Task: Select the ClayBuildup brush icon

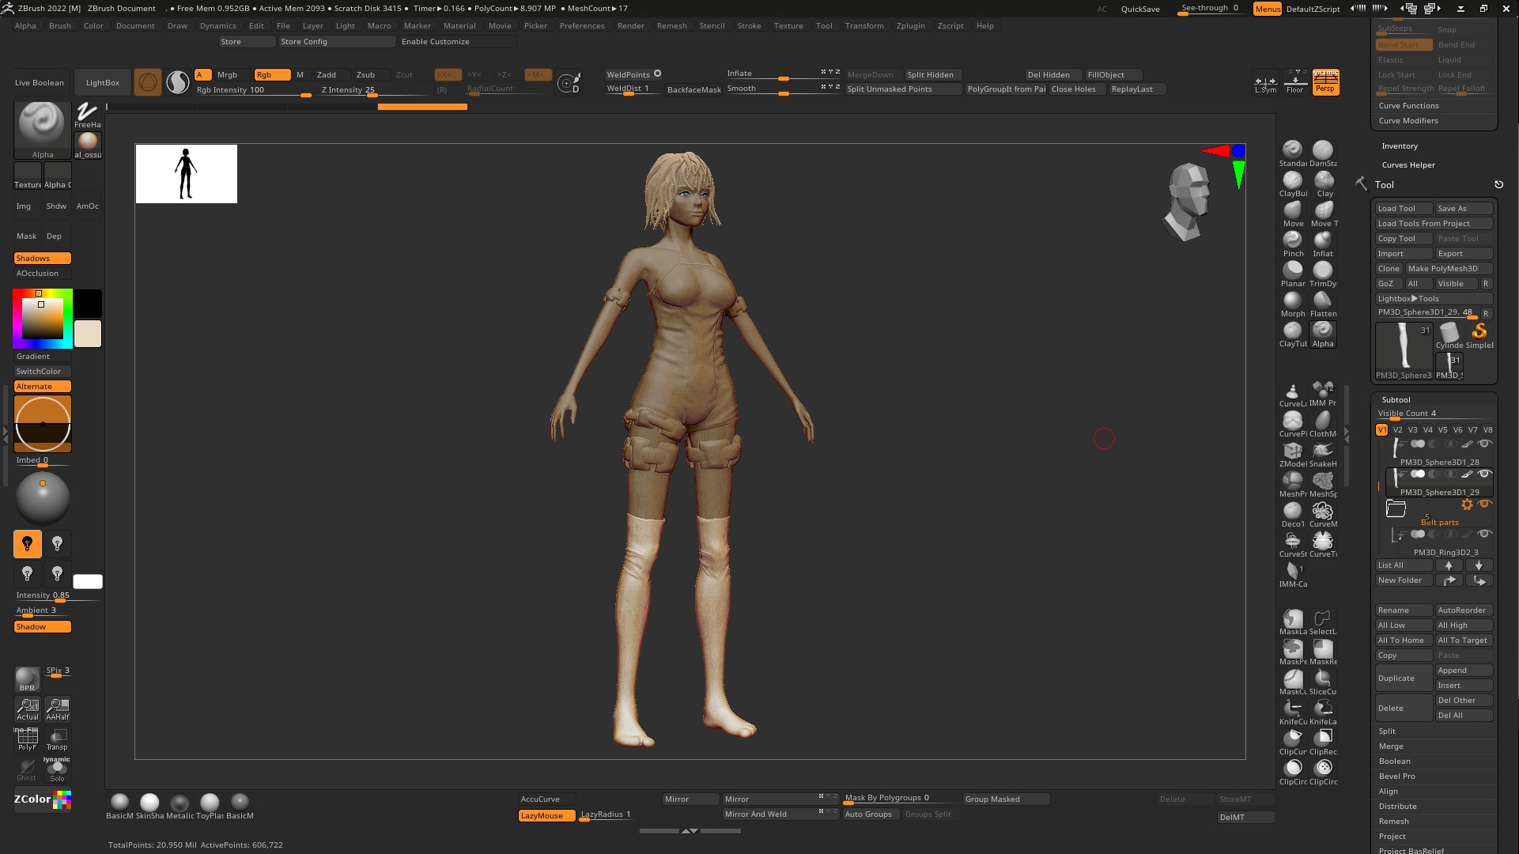Action: pyautogui.click(x=1292, y=181)
